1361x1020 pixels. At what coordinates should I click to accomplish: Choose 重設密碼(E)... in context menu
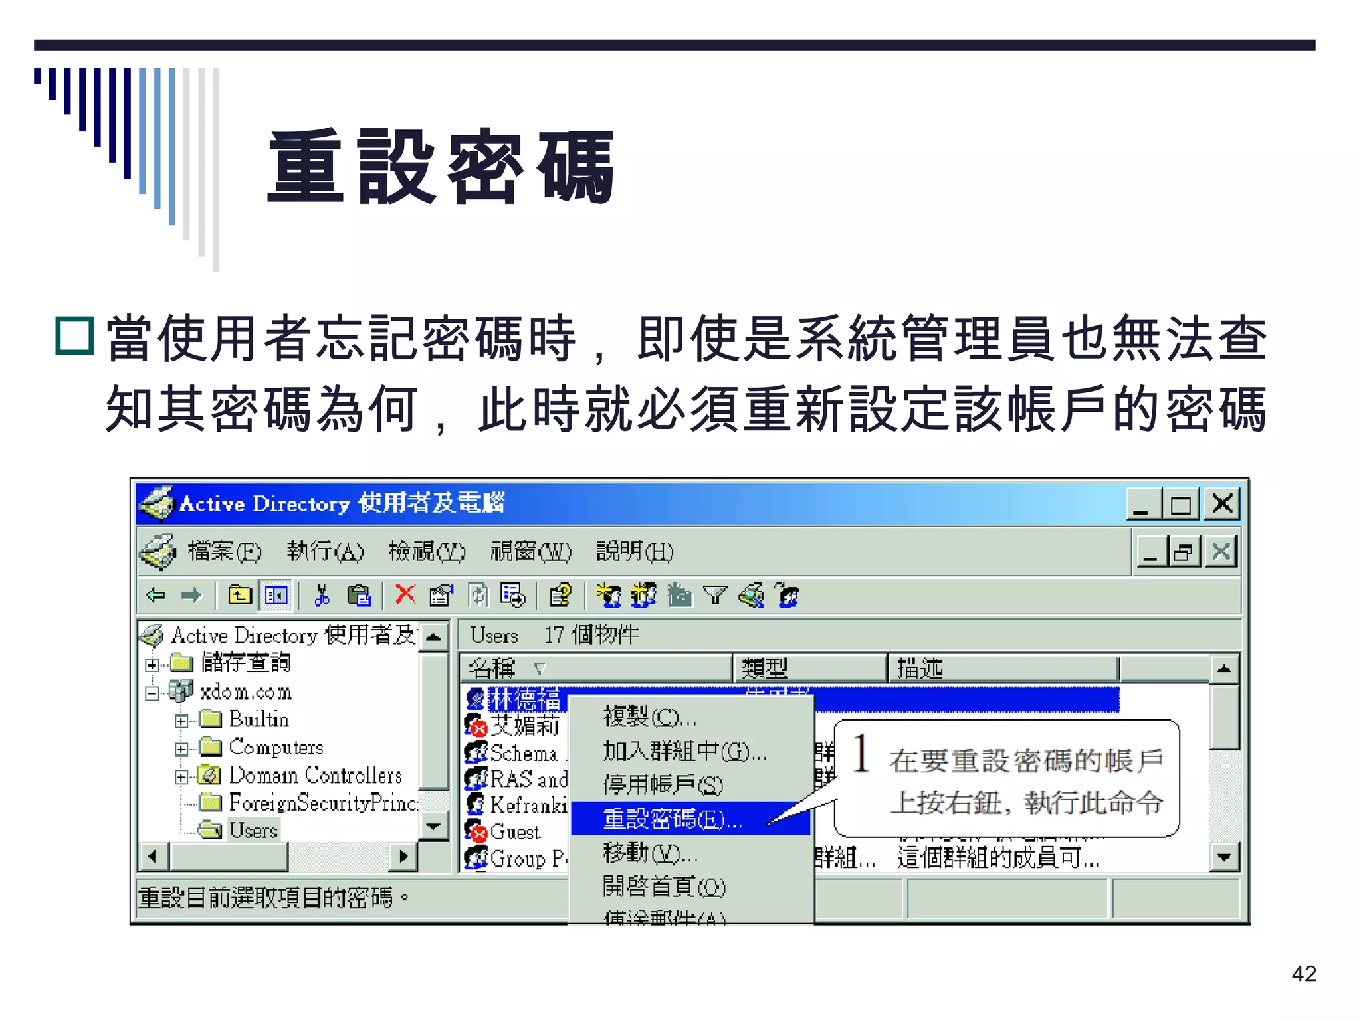click(x=691, y=819)
